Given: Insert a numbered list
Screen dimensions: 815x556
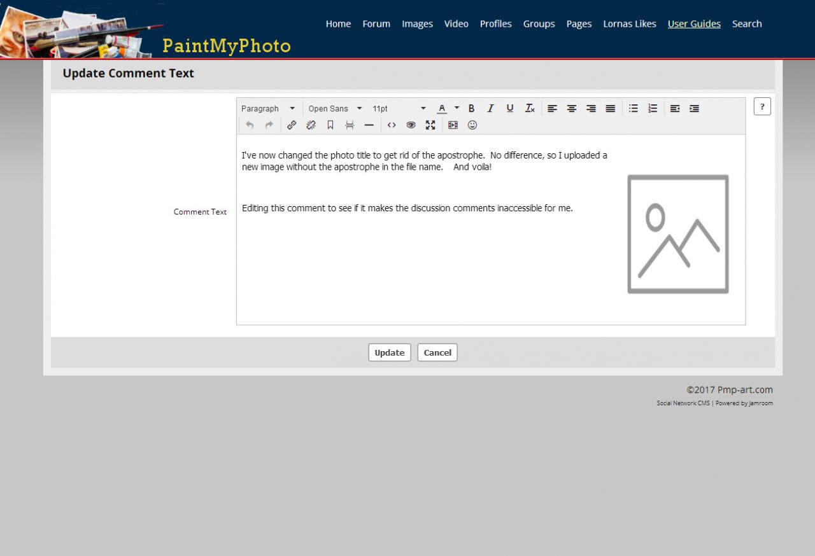Looking at the screenshot, I should [653, 109].
